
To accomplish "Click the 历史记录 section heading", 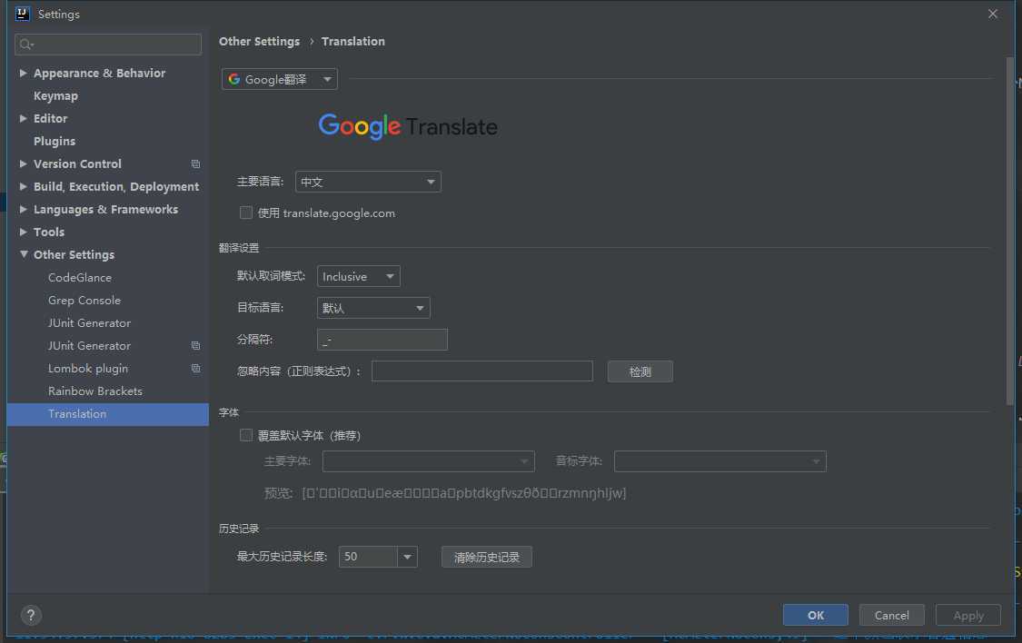I will (x=239, y=529).
